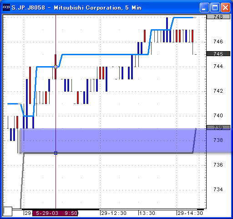The image size is (233, 219).
Task: Click the 739 price marker on scale
Action: (x=218, y=127)
